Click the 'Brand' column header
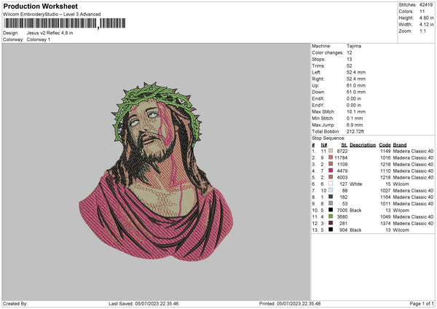Viewport: 437px width, 309px height. [x=400, y=145]
